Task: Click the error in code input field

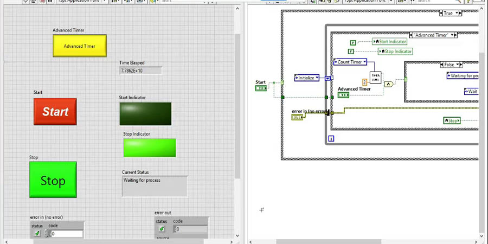Action: 67,234
